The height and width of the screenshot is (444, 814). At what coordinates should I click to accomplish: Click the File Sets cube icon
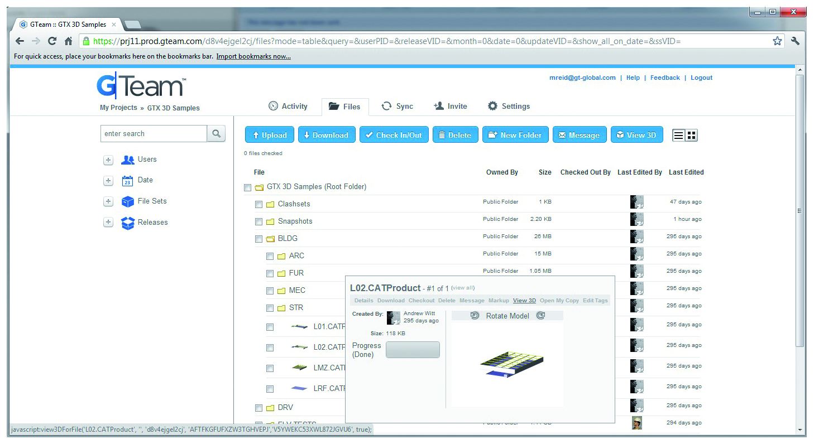point(128,201)
